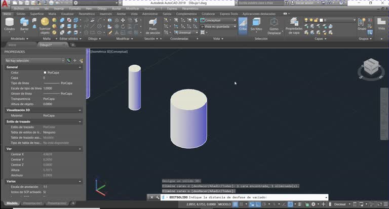The image size is (389, 209).
Task: Open the layer name dropdown in Capas
Action: pos(330,20)
